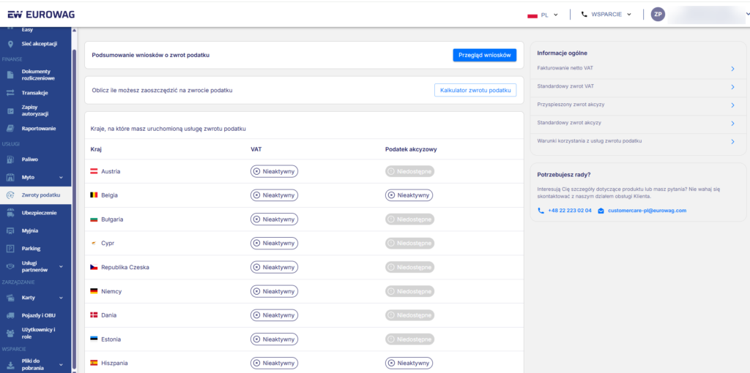Click Przegląd wniosków button

(x=485, y=55)
